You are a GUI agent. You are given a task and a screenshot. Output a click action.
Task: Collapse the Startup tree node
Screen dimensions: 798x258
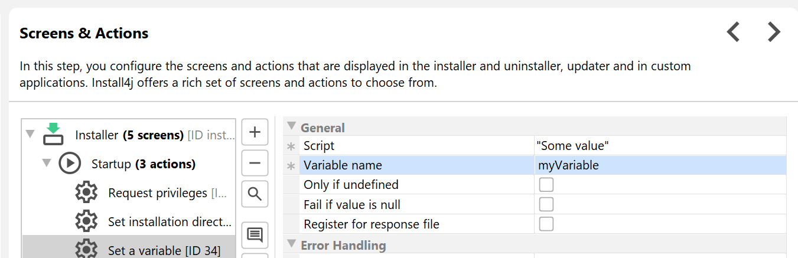[x=47, y=164]
